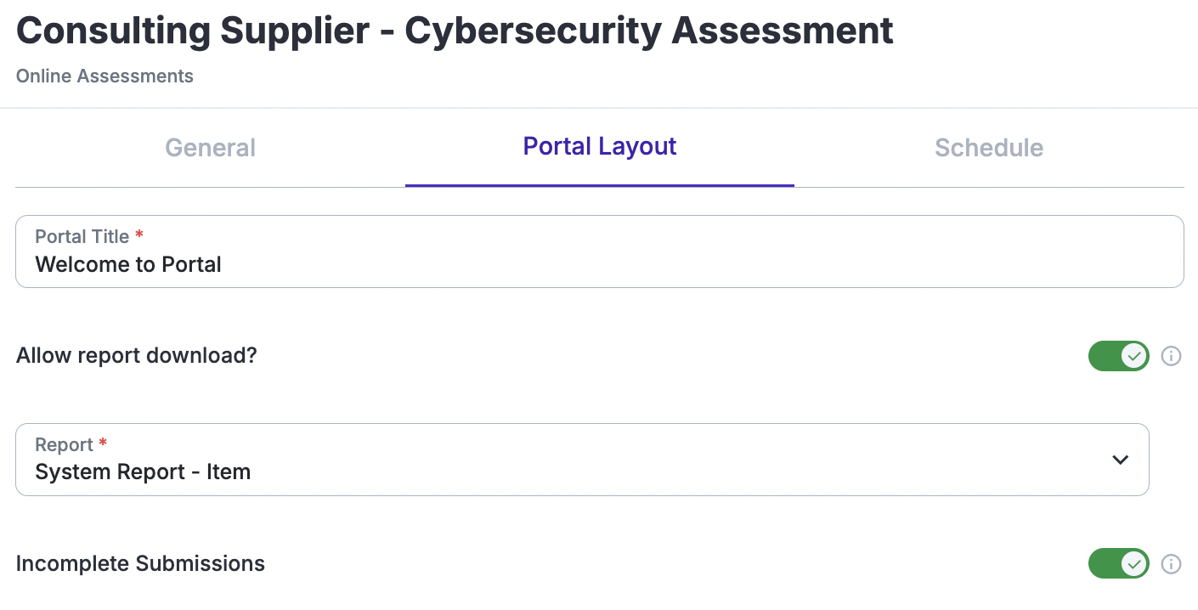Click the 'Allow report download?' label
Screen dimensions: 1198x610
tap(136, 356)
